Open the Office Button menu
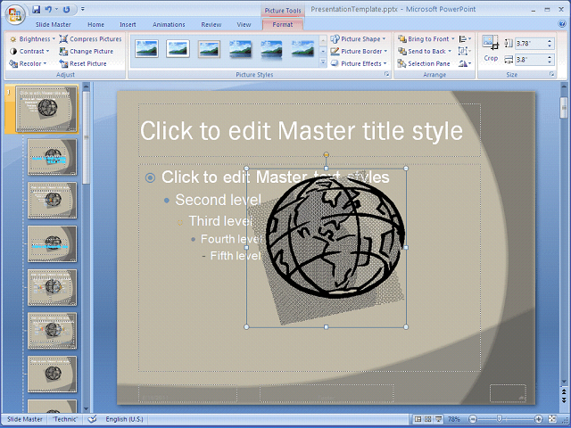 [x=14, y=14]
